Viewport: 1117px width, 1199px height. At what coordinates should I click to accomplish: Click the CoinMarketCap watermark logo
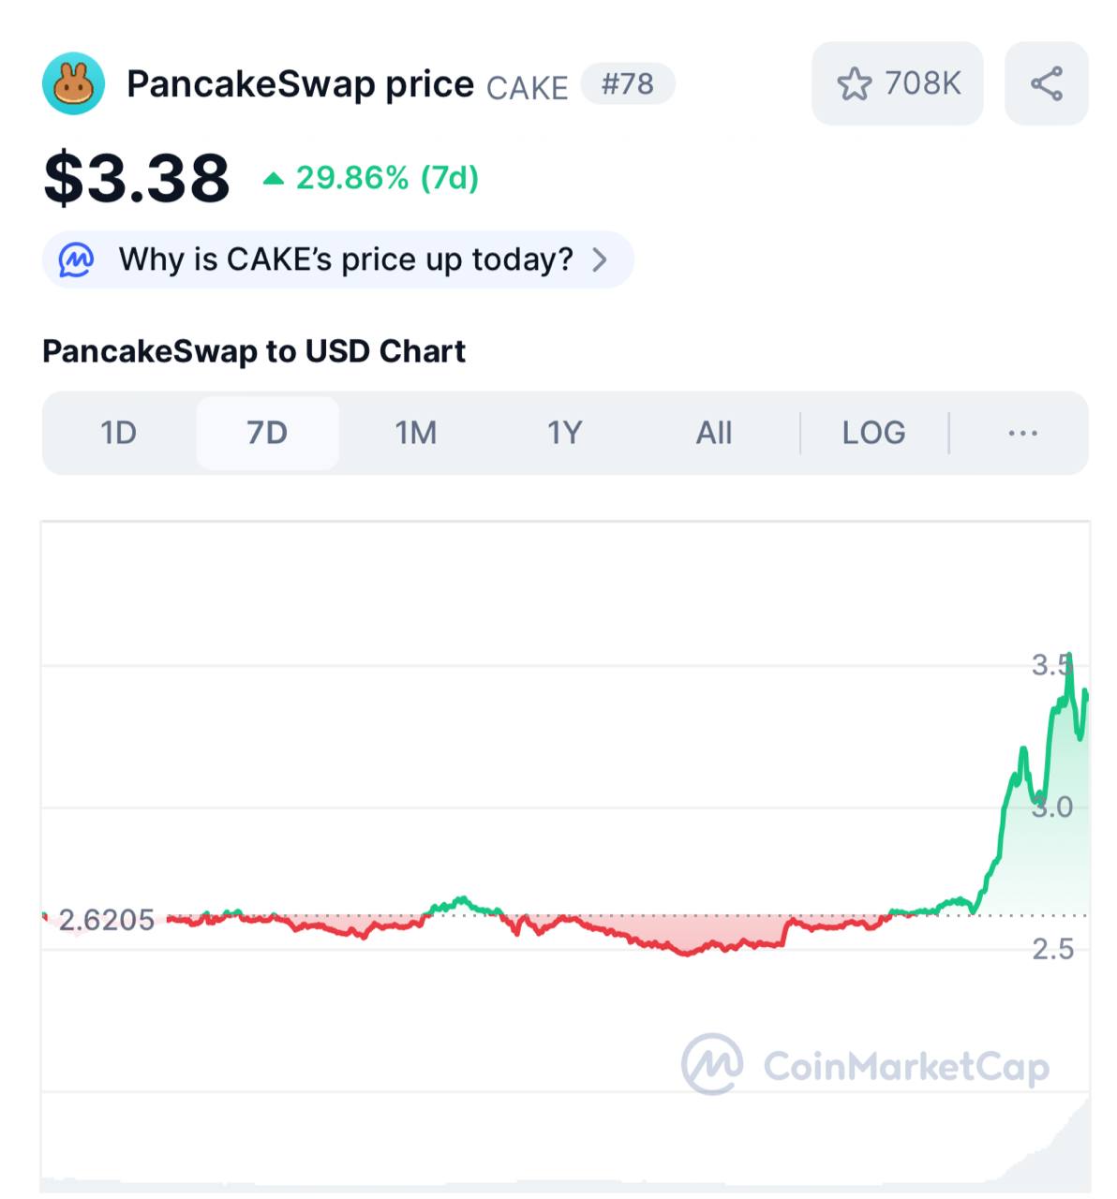(713, 1064)
